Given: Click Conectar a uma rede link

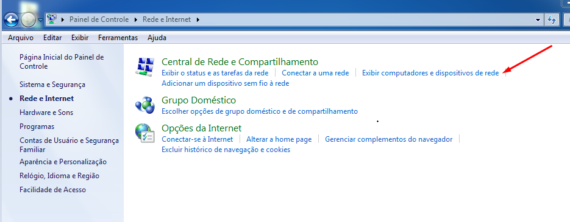Looking at the screenshot, I should click(315, 73).
